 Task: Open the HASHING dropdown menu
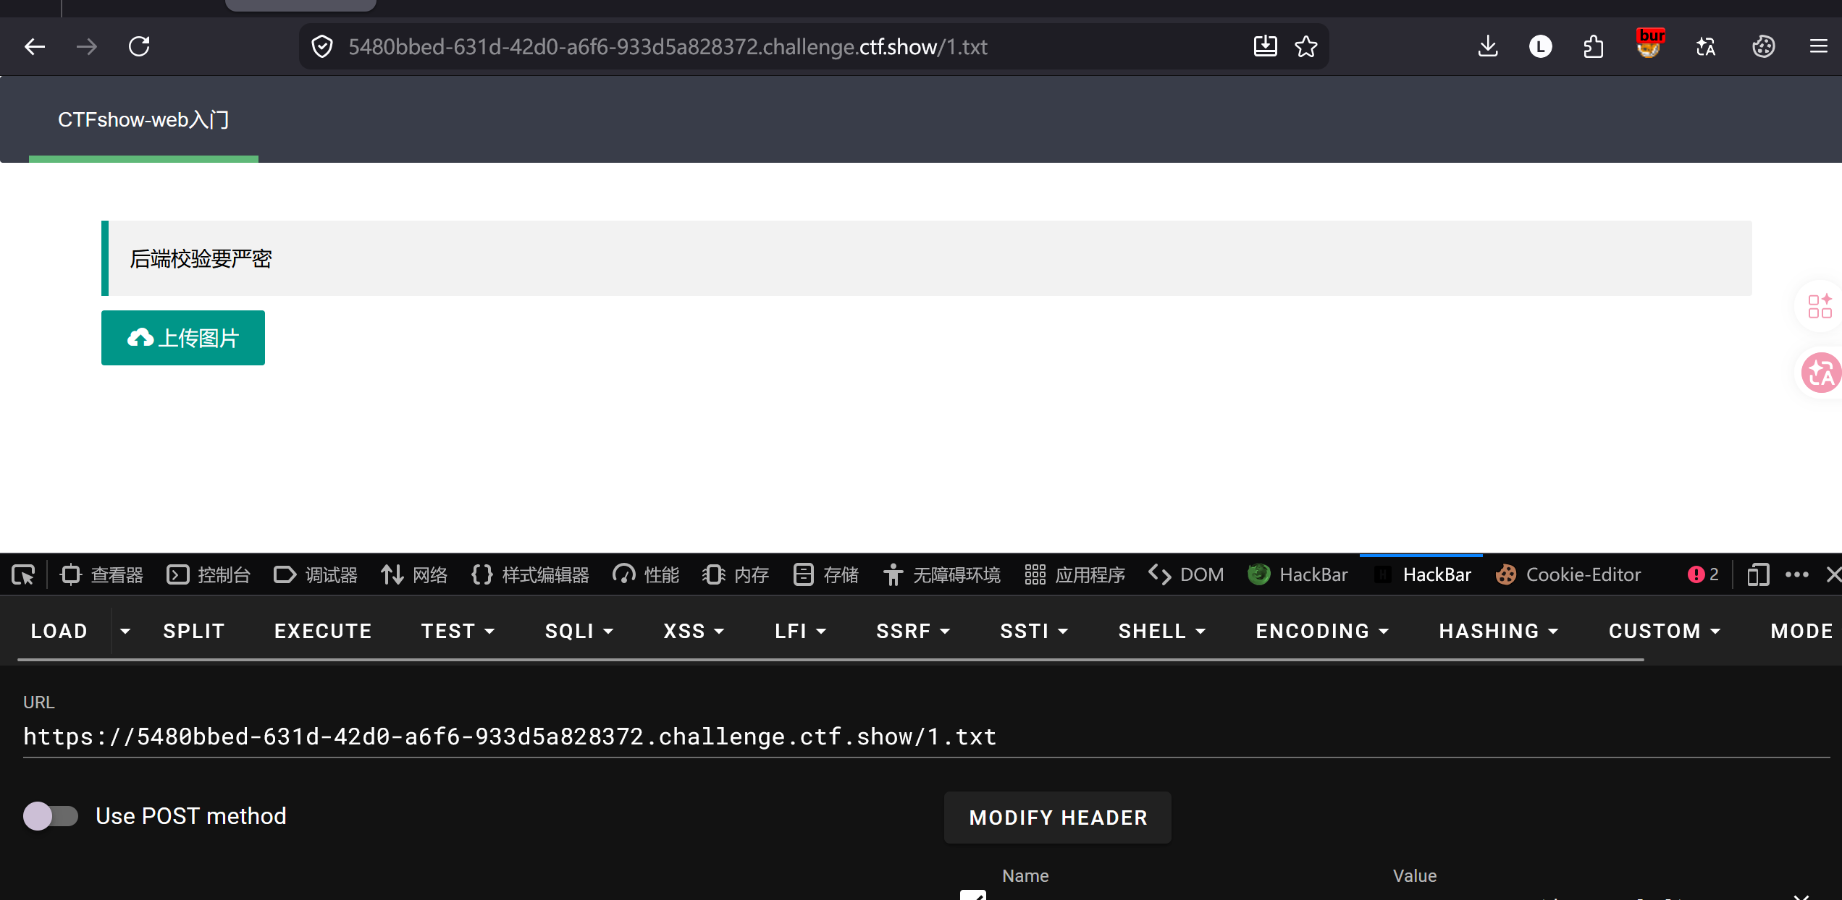pos(1499,632)
